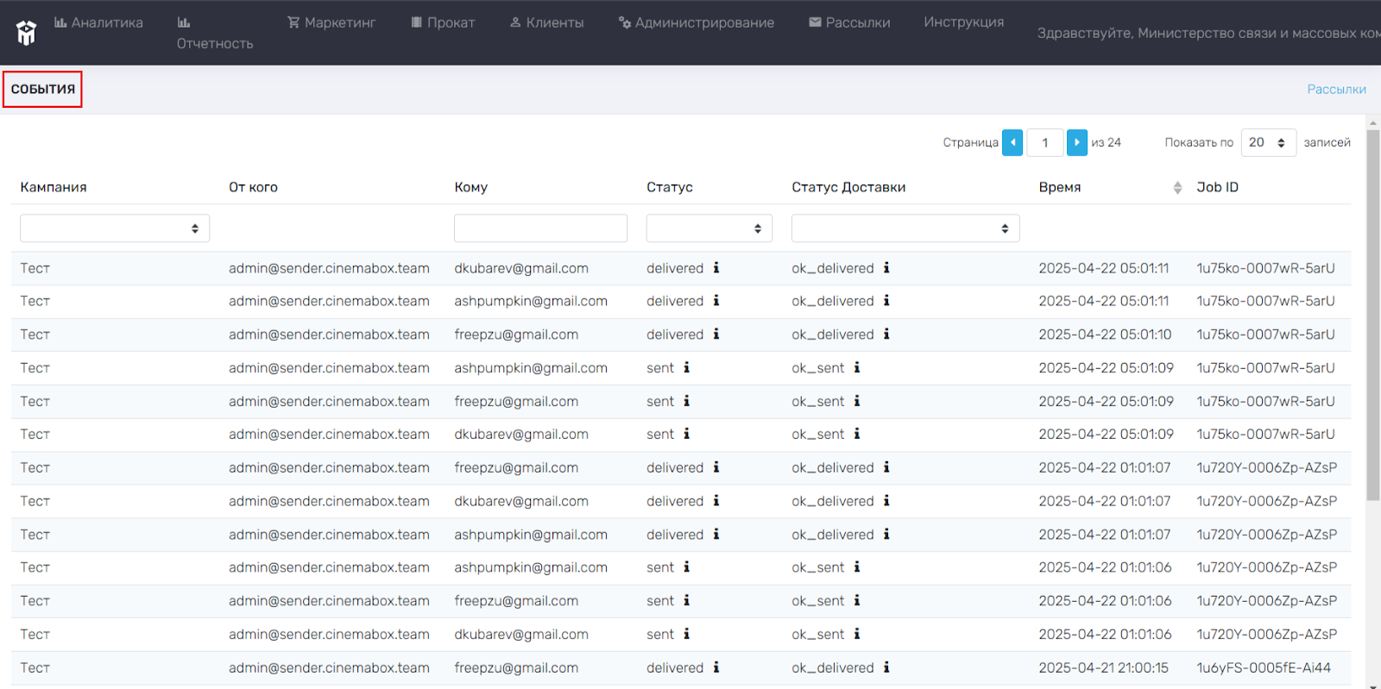1381x689 pixels.
Task: Click the Cinemabox logo icon
Action: tap(27, 33)
